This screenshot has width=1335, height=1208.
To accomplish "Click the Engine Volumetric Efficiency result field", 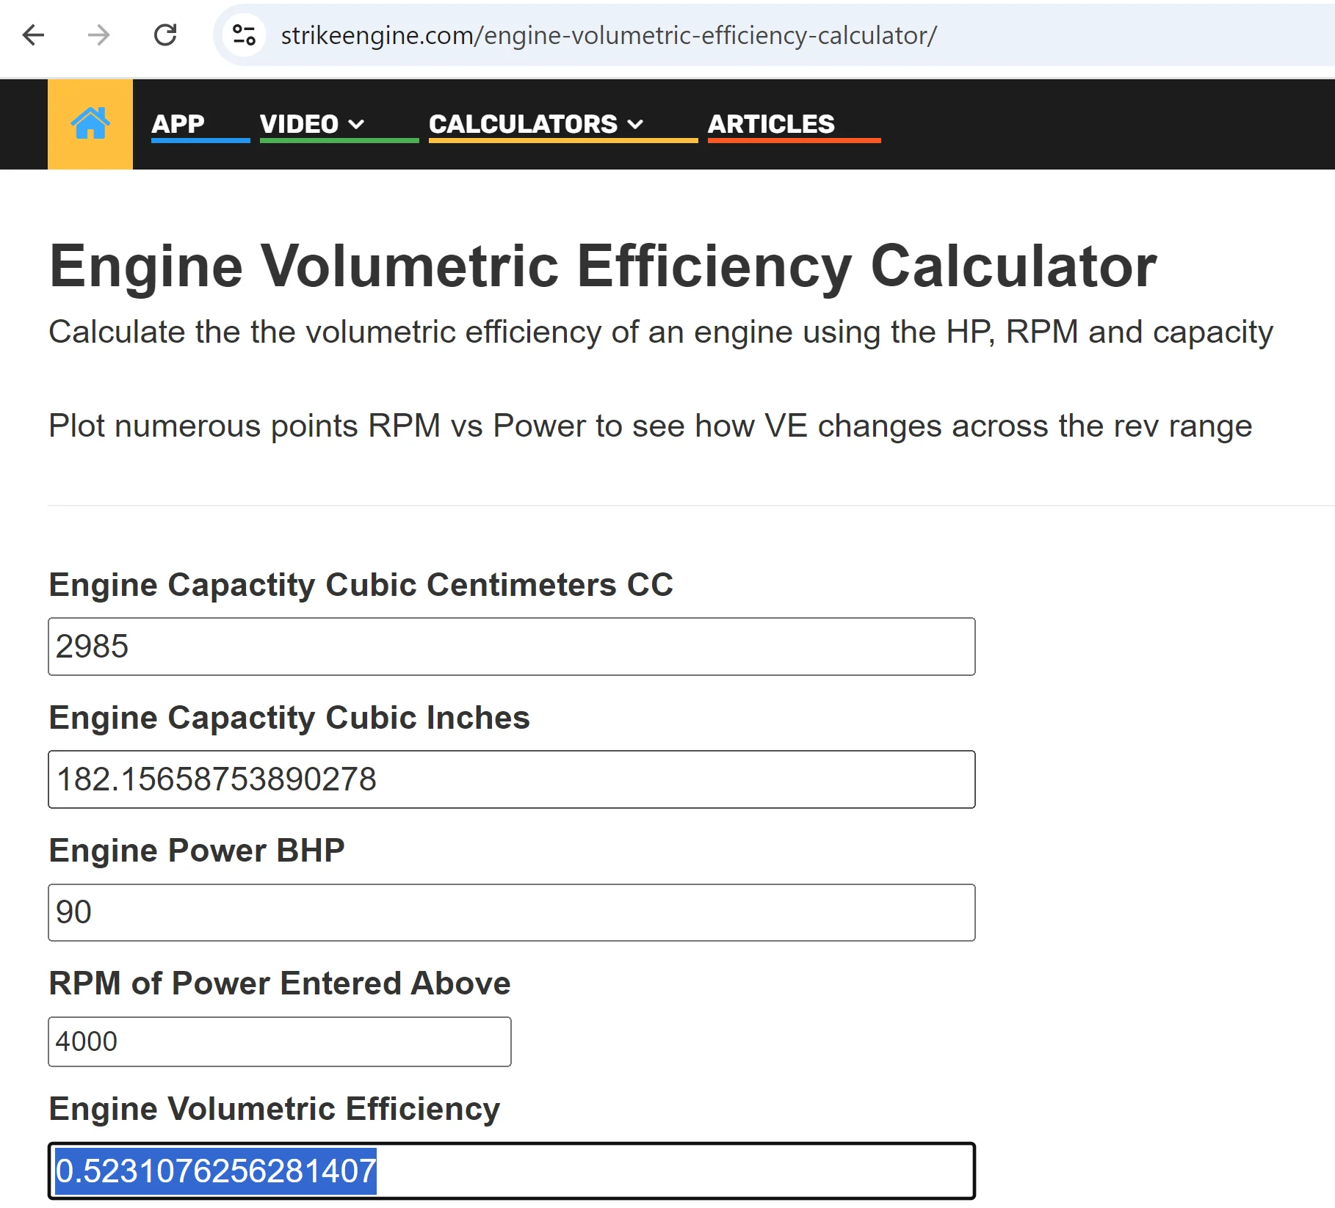I will pos(512,1171).
